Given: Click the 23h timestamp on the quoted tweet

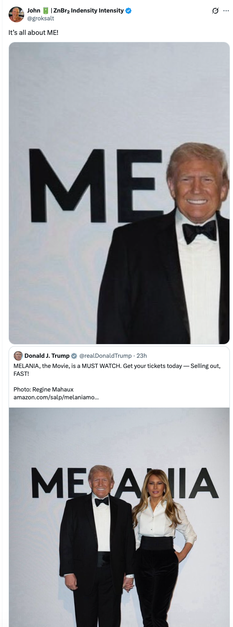Looking at the screenshot, I should 142,356.
